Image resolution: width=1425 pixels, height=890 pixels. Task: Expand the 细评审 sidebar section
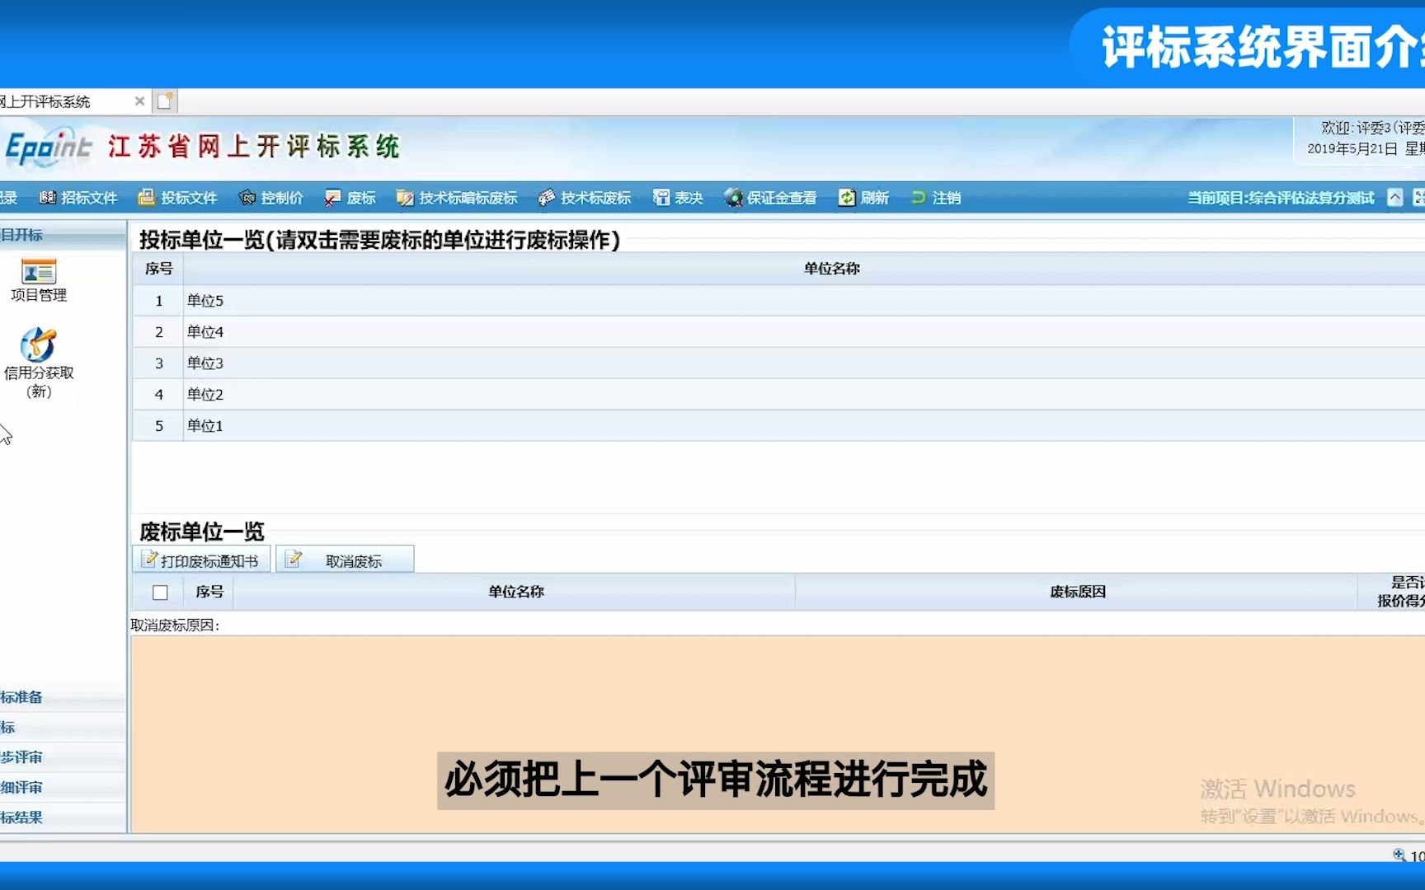point(62,788)
